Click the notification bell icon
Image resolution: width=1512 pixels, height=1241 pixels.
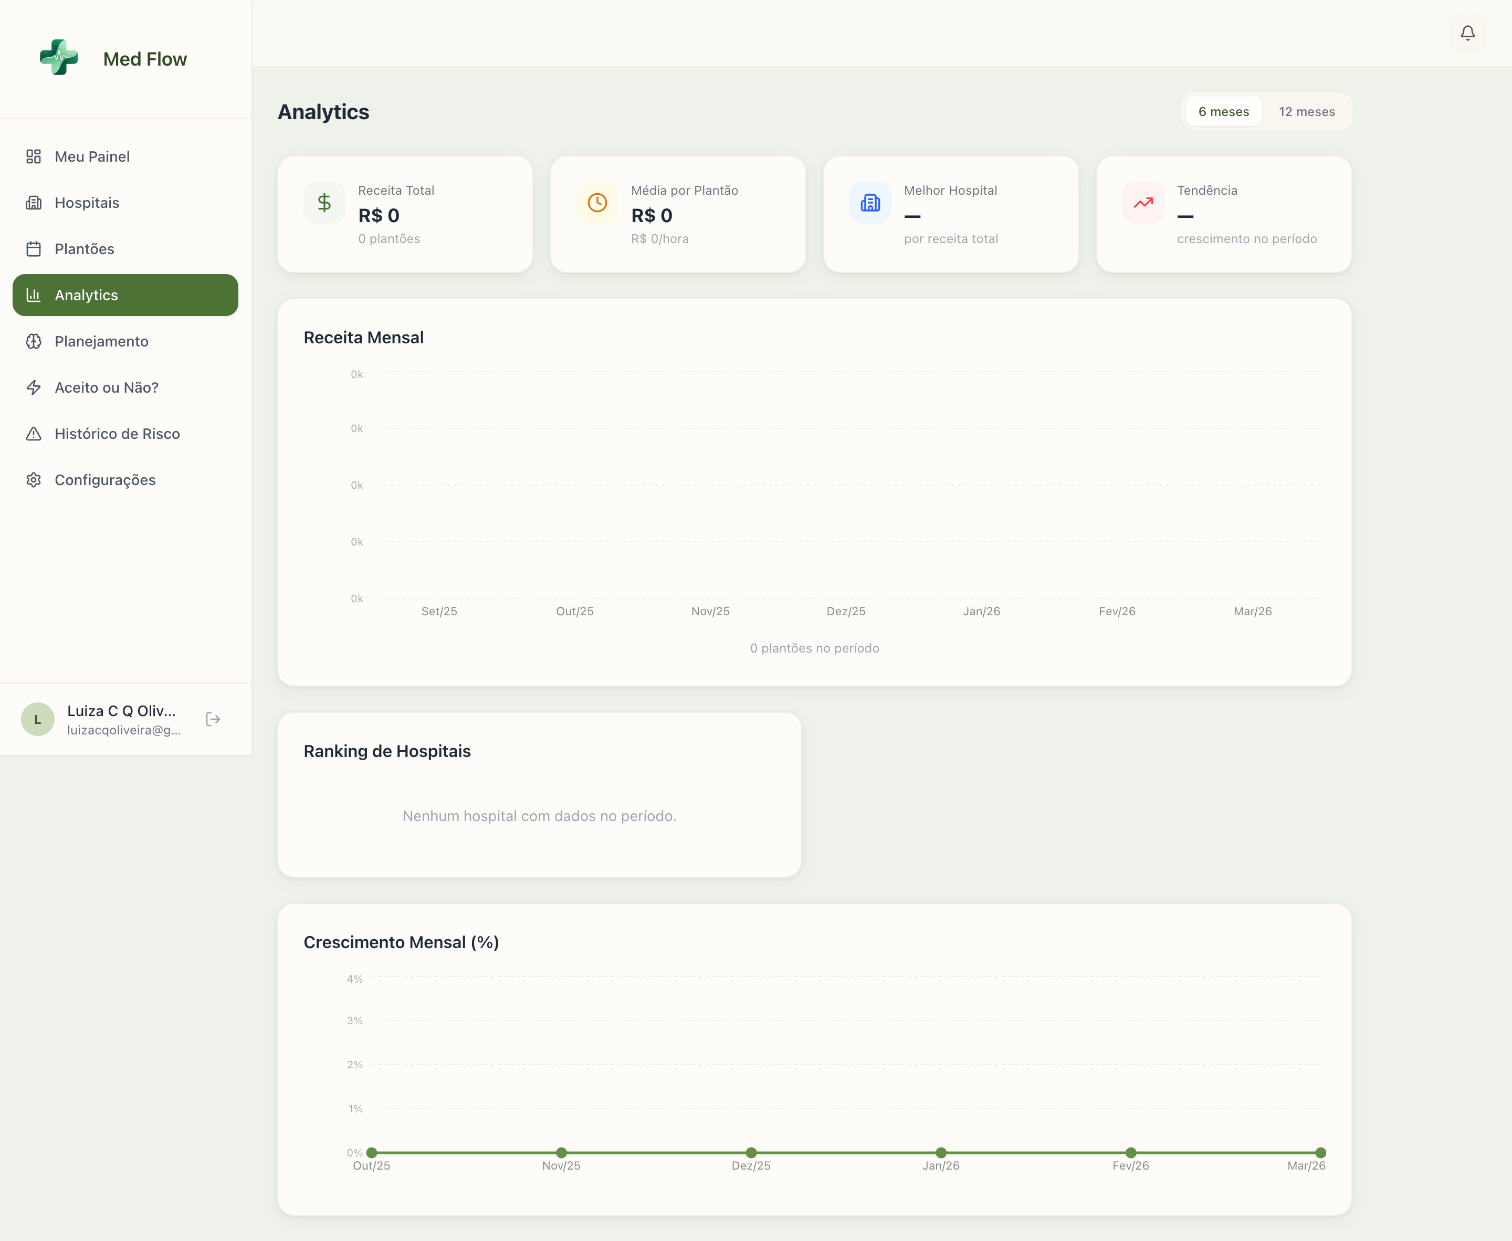click(1467, 33)
